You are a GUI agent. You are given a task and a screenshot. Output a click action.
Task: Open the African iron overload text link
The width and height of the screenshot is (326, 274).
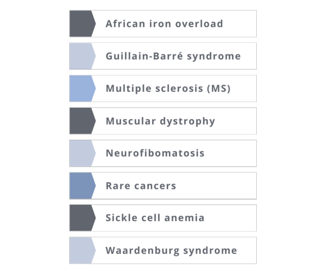click(x=164, y=24)
